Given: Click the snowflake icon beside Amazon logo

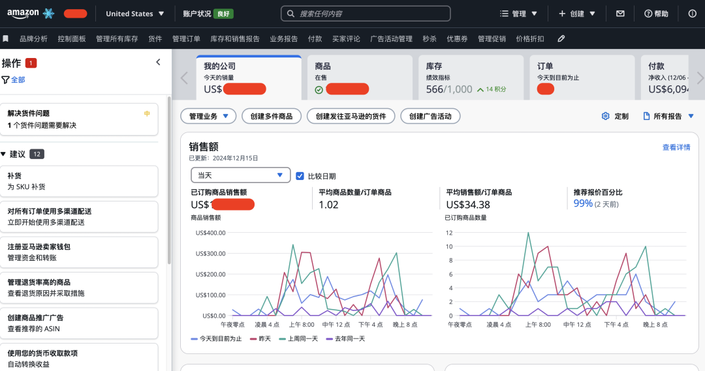Looking at the screenshot, I should (48, 14).
